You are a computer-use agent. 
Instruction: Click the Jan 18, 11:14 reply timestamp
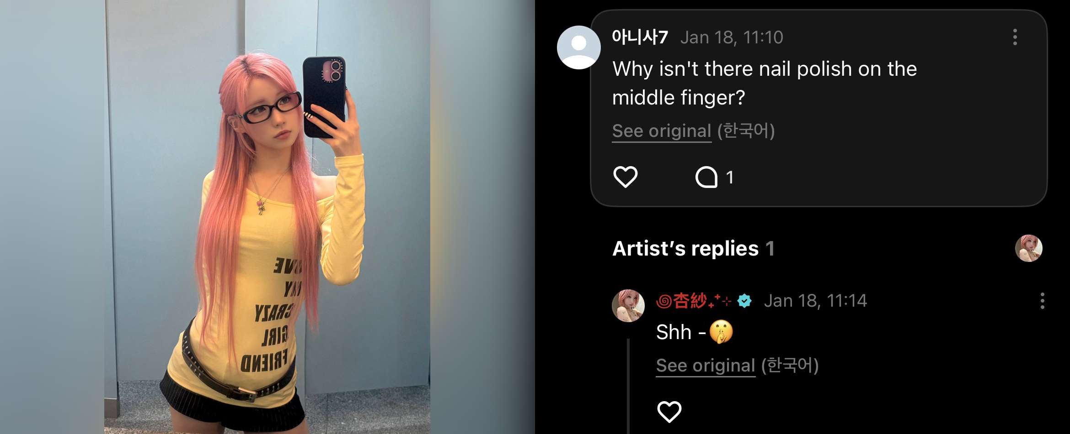tap(815, 301)
